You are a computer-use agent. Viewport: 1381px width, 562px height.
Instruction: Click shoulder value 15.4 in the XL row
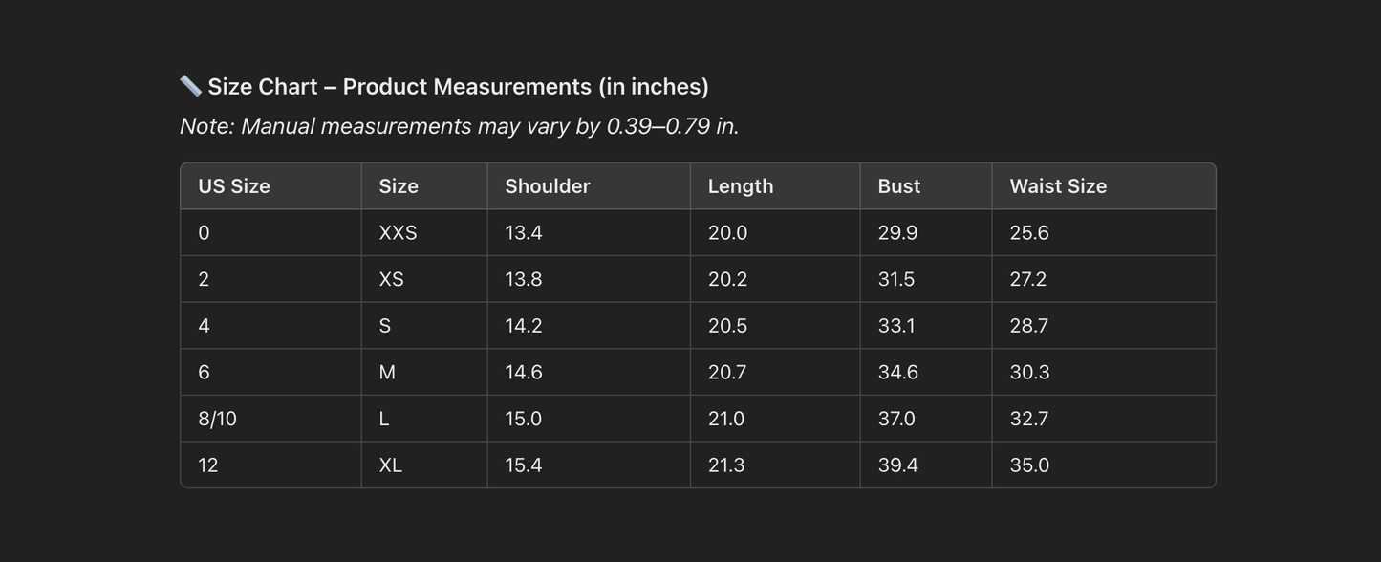[524, 465]
